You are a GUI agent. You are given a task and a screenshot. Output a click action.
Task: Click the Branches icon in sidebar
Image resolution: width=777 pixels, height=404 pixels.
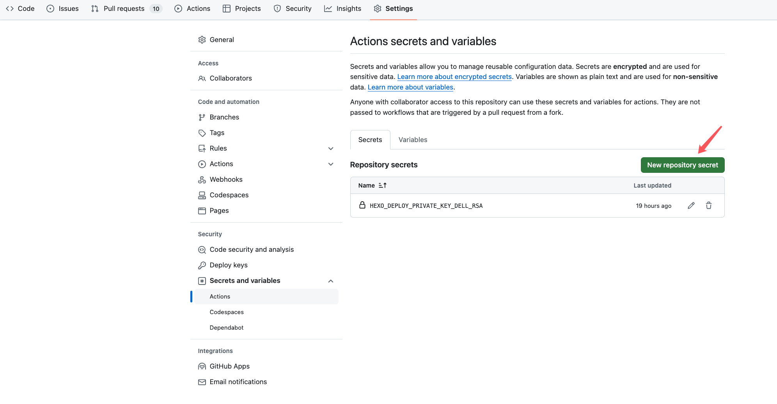point(202,117)
